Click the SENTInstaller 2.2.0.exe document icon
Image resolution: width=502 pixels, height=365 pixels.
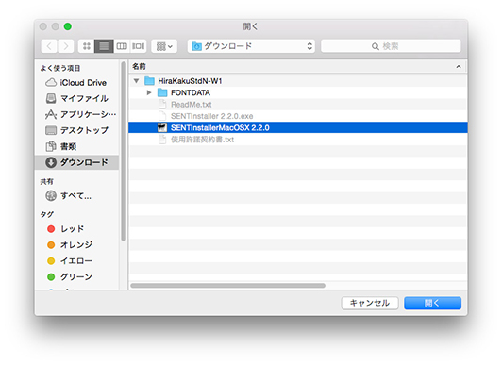(162, 116)
